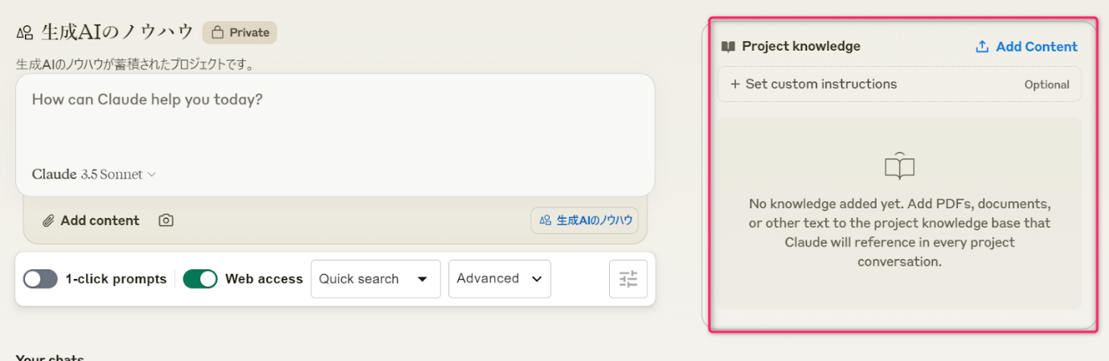Click the upload icon next to Add Content

click(981, 47)
